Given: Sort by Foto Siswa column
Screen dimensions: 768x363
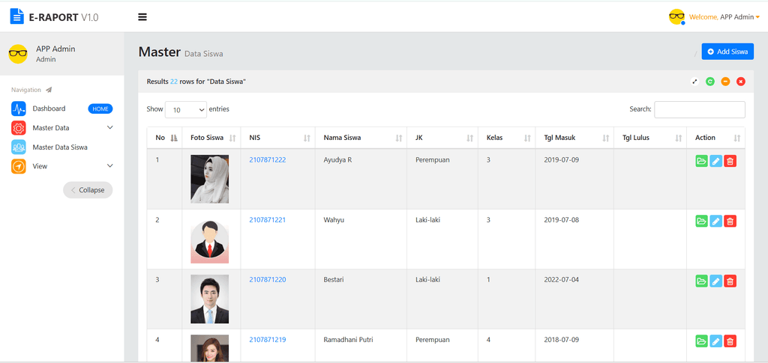Looking at the screenshot, I should [x=211, y=138].
